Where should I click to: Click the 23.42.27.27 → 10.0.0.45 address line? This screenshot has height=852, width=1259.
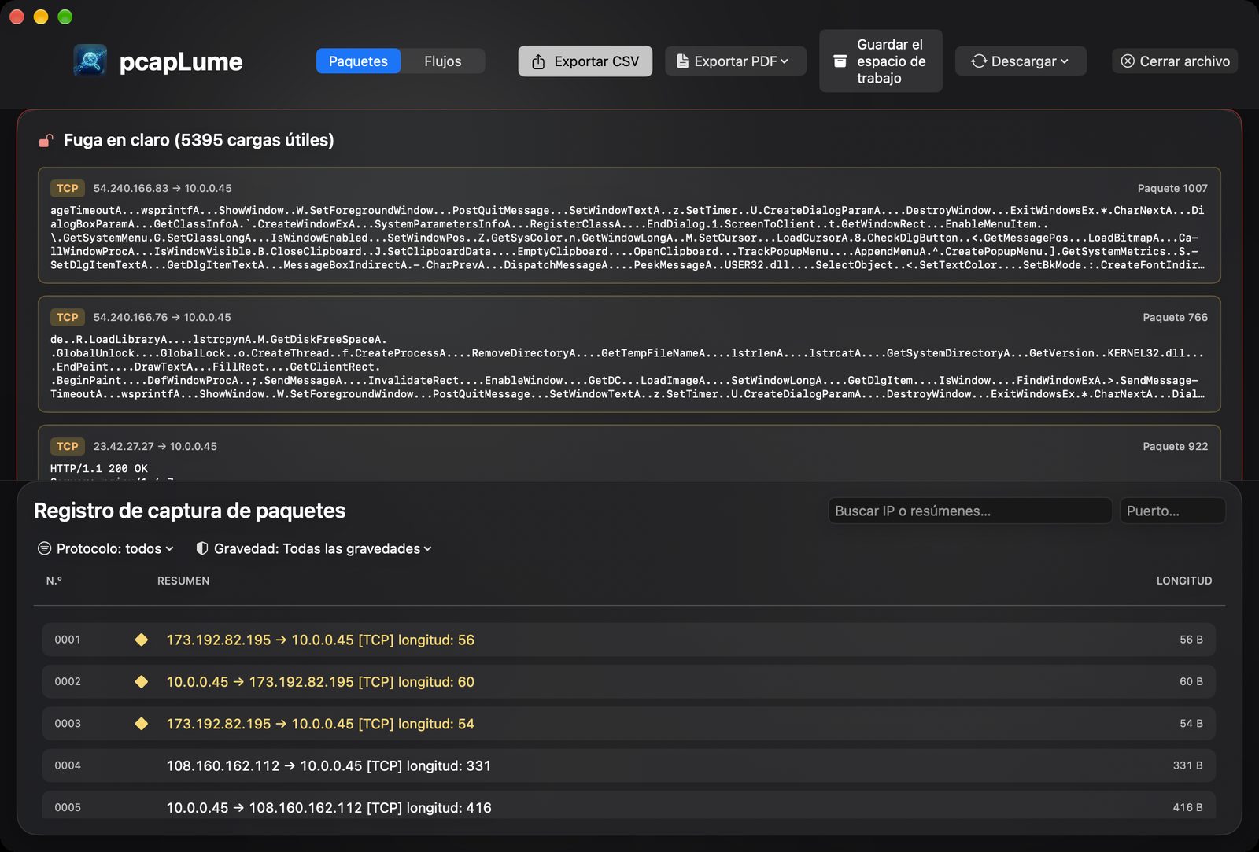tap(155, 446)
